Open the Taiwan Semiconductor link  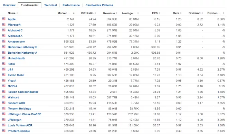click(23, 92)
